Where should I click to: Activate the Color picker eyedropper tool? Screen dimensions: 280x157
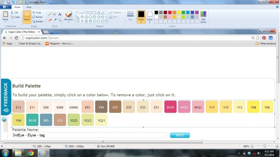(x=55, y=20)
